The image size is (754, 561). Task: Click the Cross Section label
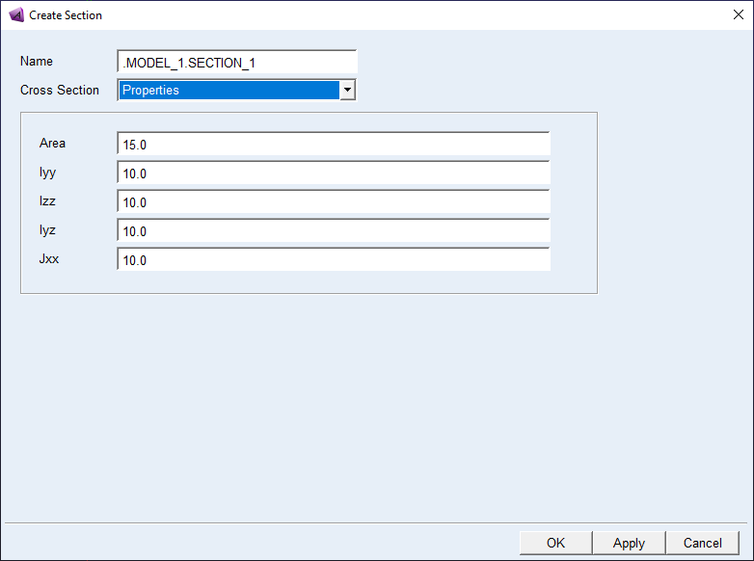[x=60, y=91]
